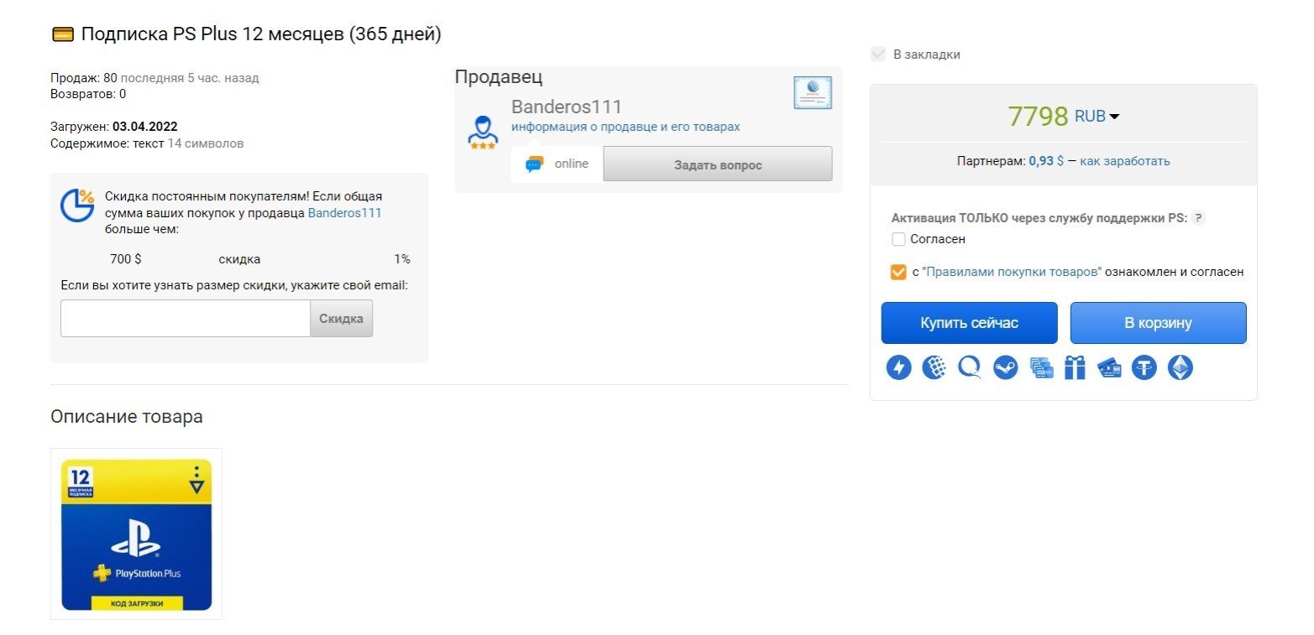Click the Steam payment icon
The height and width of the screenshot is (635, 1314).
1005,367
